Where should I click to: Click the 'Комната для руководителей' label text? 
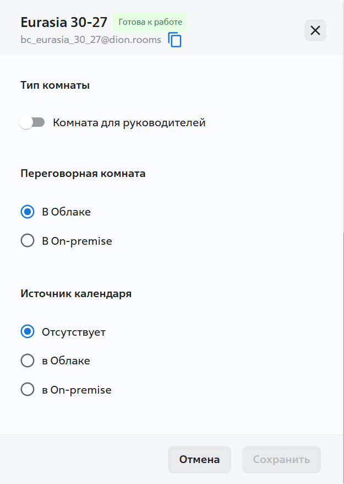(129, 122)
